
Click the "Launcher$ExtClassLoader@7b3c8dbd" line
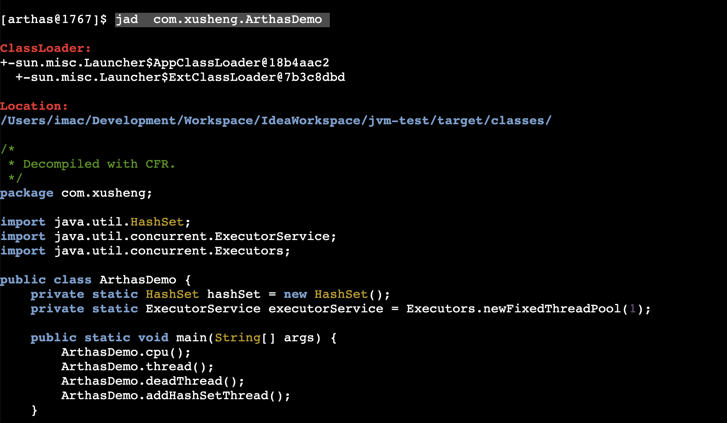click(180, 77)
